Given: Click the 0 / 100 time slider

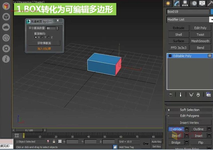Looking at the screenshot, I should click(29, 131).
